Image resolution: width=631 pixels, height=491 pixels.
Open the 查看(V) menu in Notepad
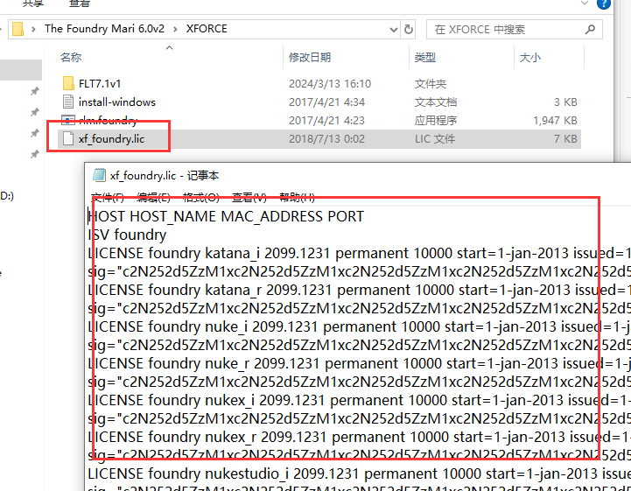click(x=249, y=197)
